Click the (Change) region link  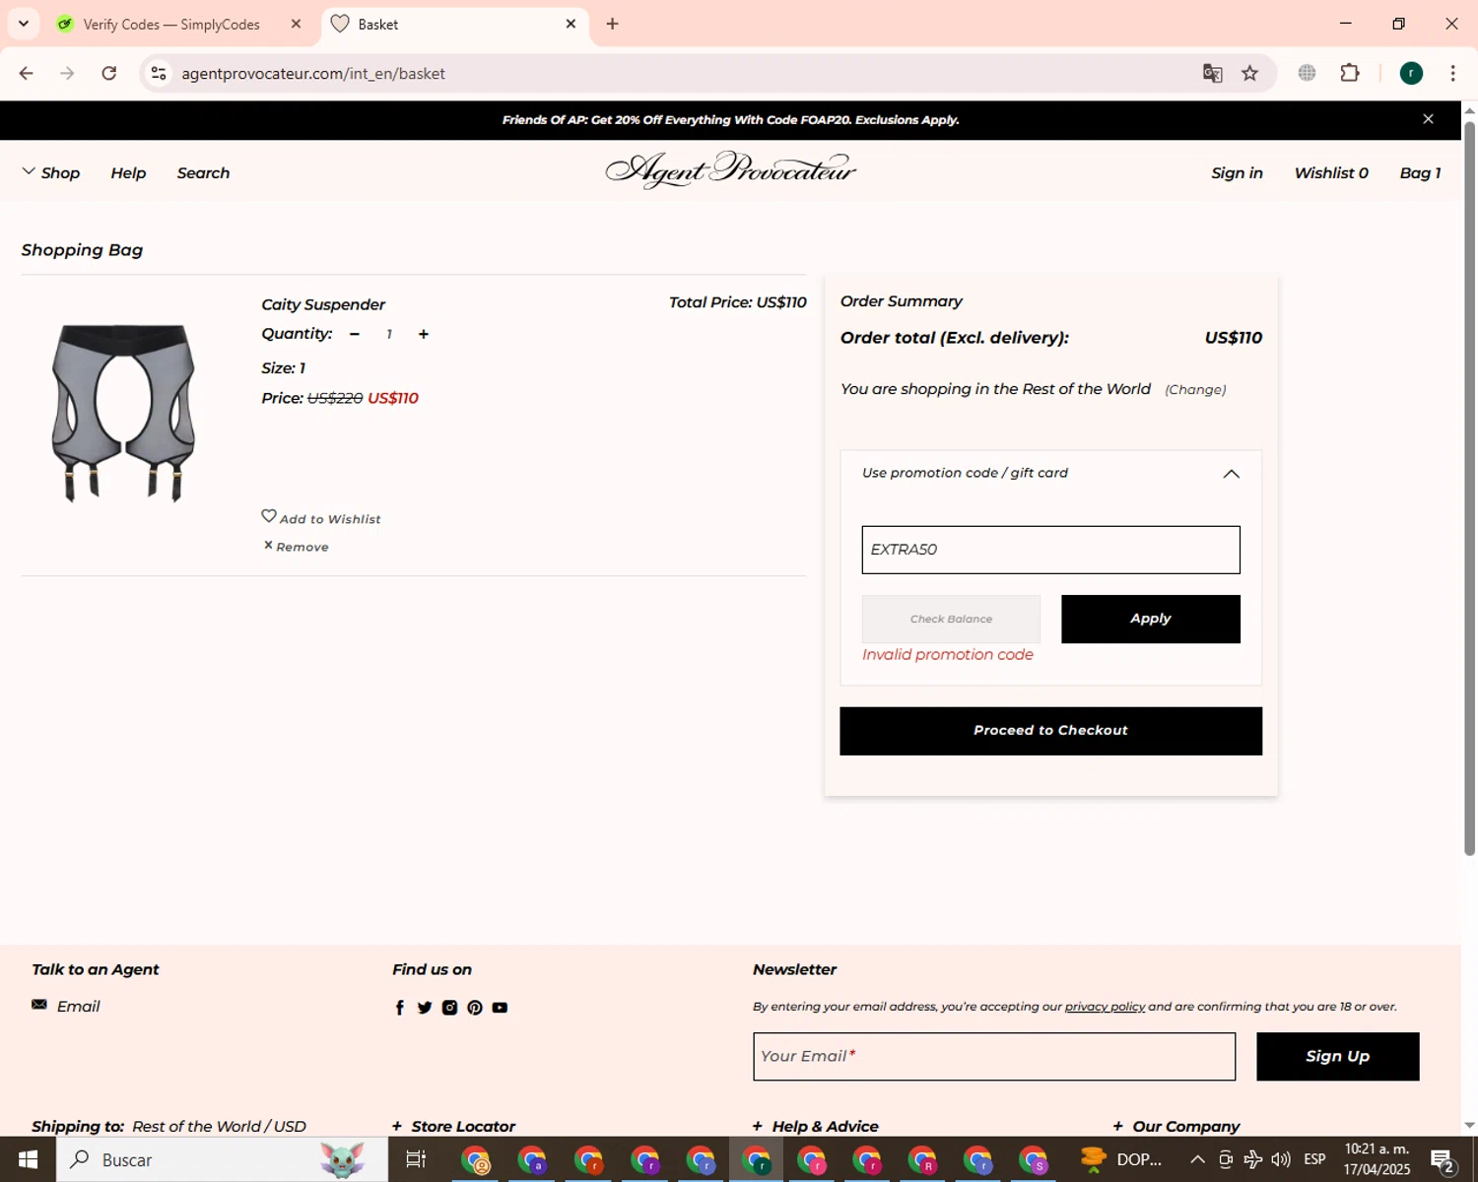pos(1195,390)
